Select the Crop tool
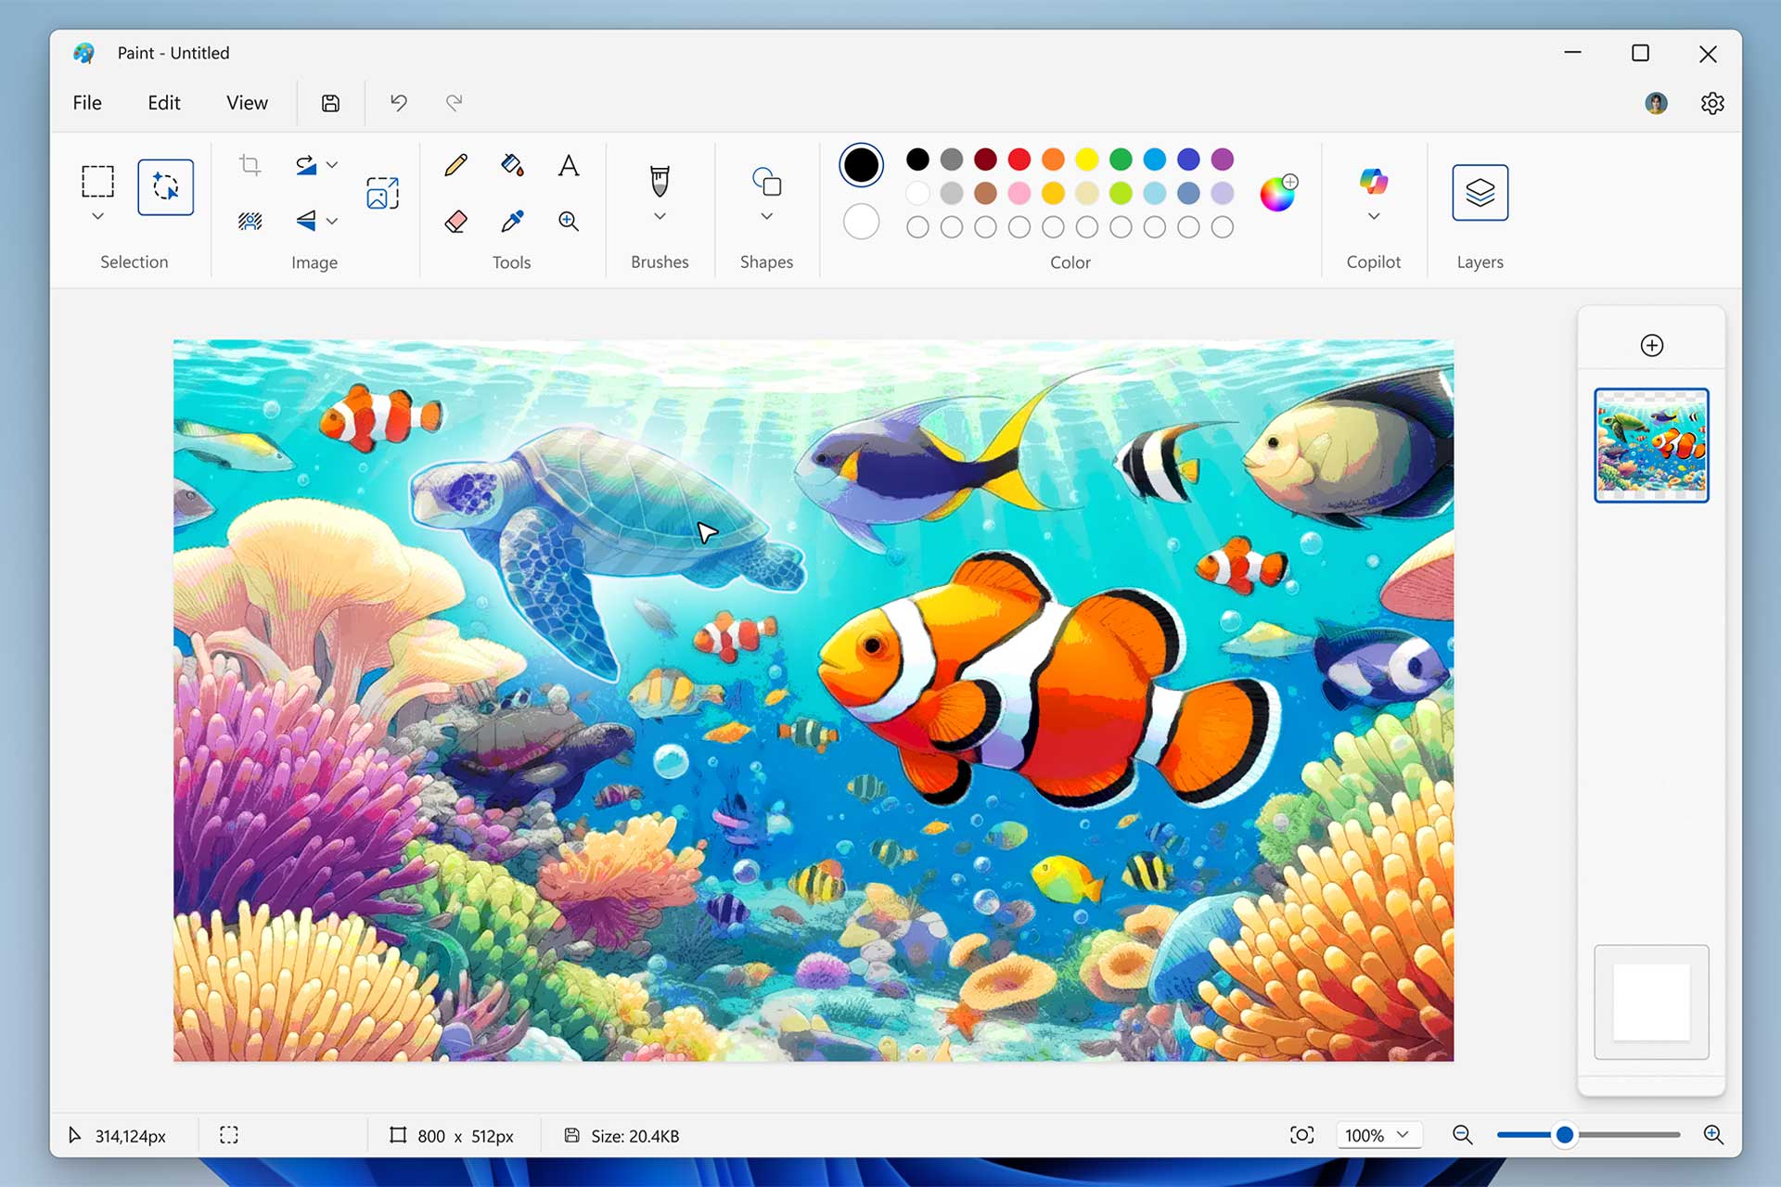Screen dimensions: 1781x1187 249,165
